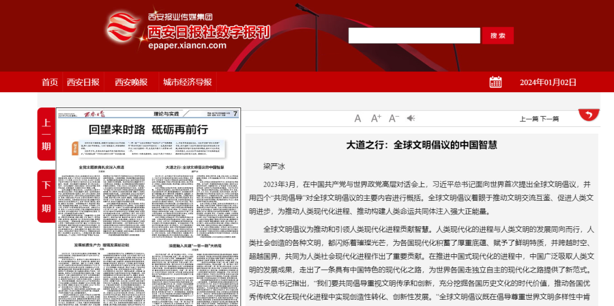Click the date 2024年01月02日
The image size is (614, 306).
[548, 82]
